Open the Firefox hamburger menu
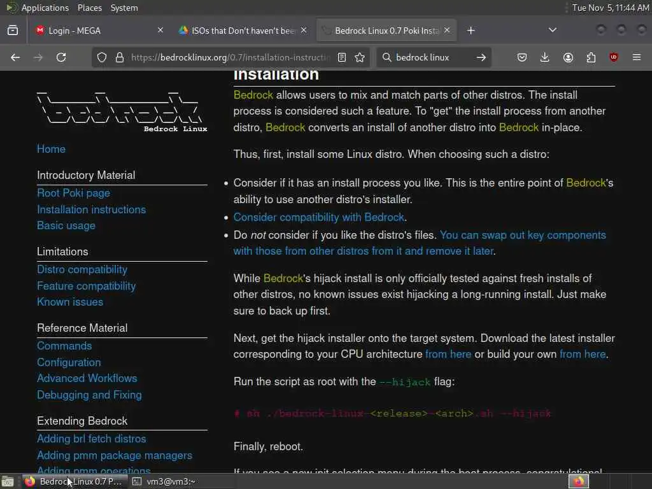The width and height of the screenshot is (652, 489). tap(637, 57)
